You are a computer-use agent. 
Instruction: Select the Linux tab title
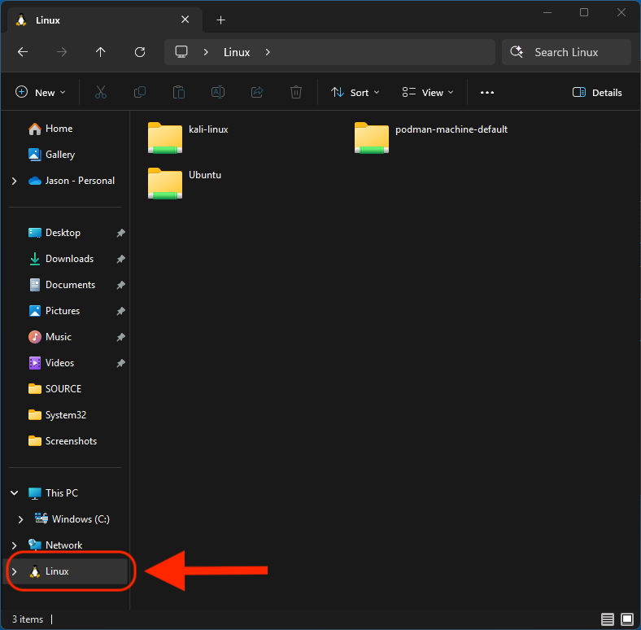pyautogui.click(x=48, y=20)
